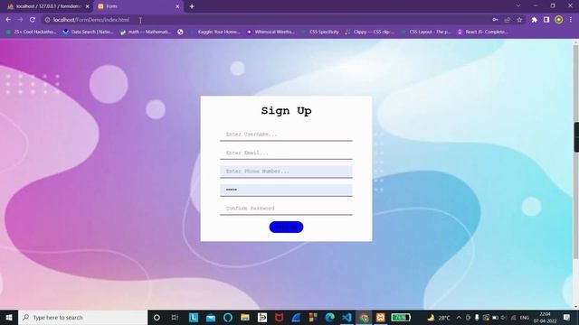Screen dimensions: 579x325
Task: Click the Enter Email field
Action: point(286,153)
